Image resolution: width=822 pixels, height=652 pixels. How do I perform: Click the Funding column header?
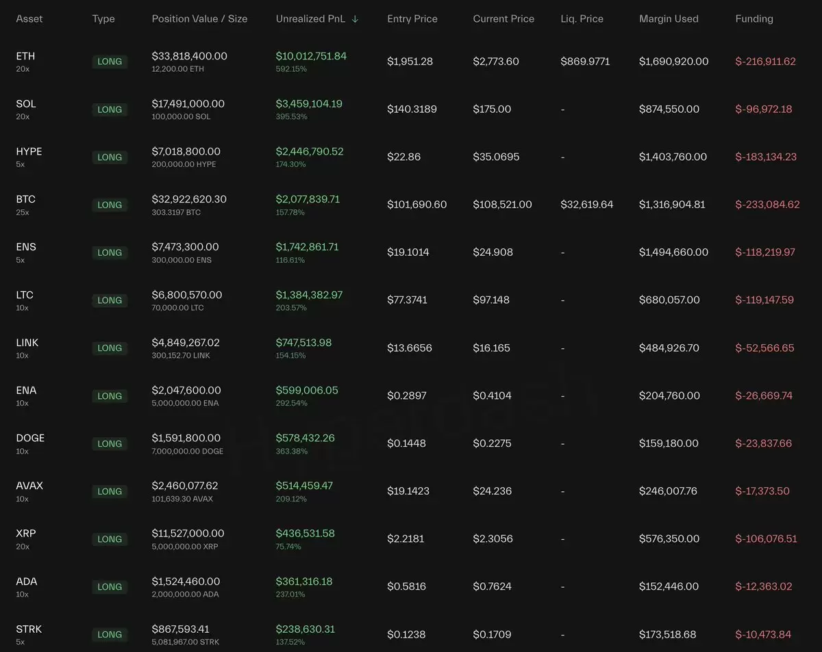tap(754, 19)
